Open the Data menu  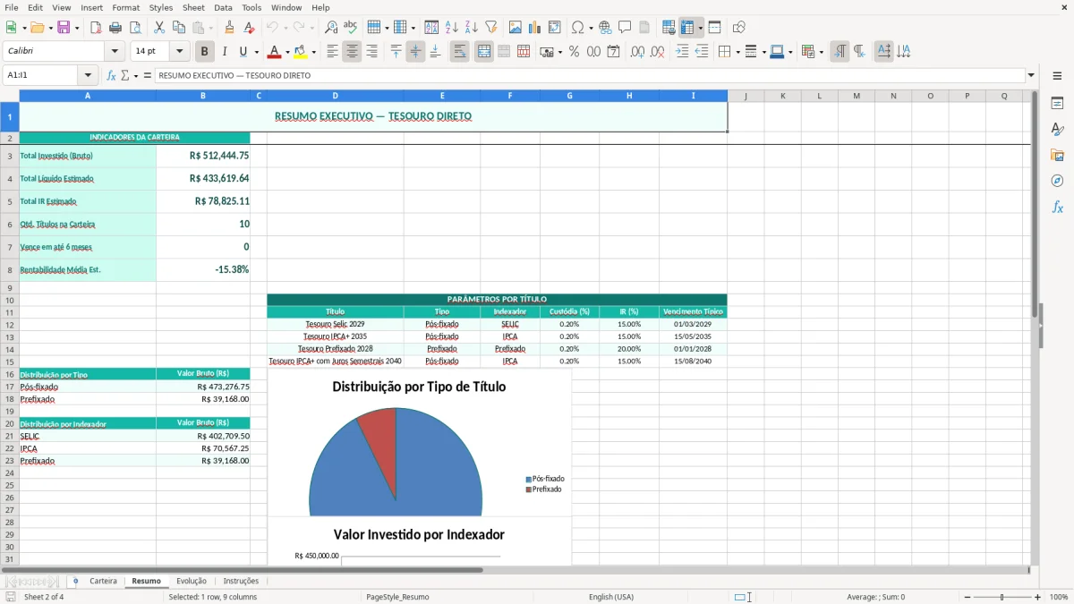[223, 7]
